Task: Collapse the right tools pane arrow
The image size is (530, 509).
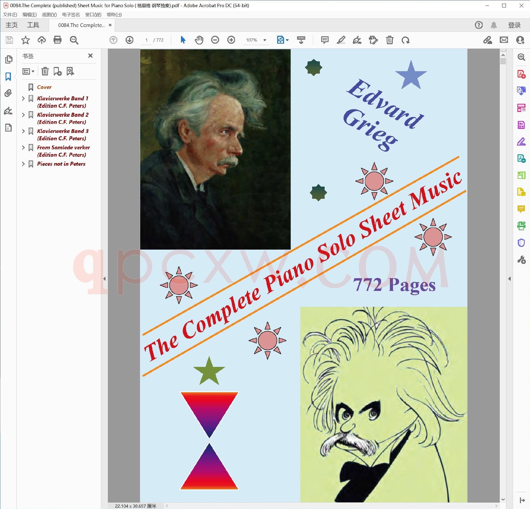Action: [509, 278]
